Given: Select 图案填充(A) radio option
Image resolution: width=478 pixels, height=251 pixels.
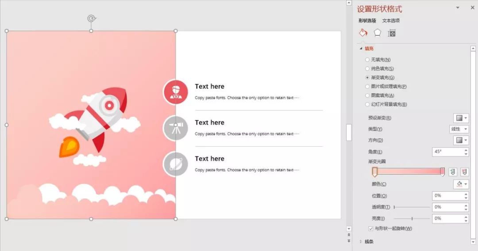Looking at the screenshot, I should (367, 95).
